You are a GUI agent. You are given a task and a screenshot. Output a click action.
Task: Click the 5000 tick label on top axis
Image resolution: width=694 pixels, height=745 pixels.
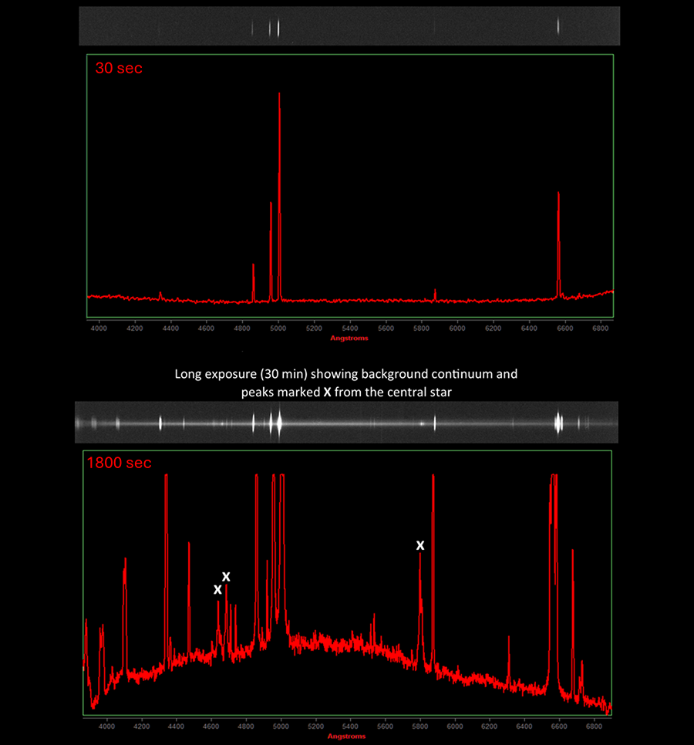coord(278,329)
